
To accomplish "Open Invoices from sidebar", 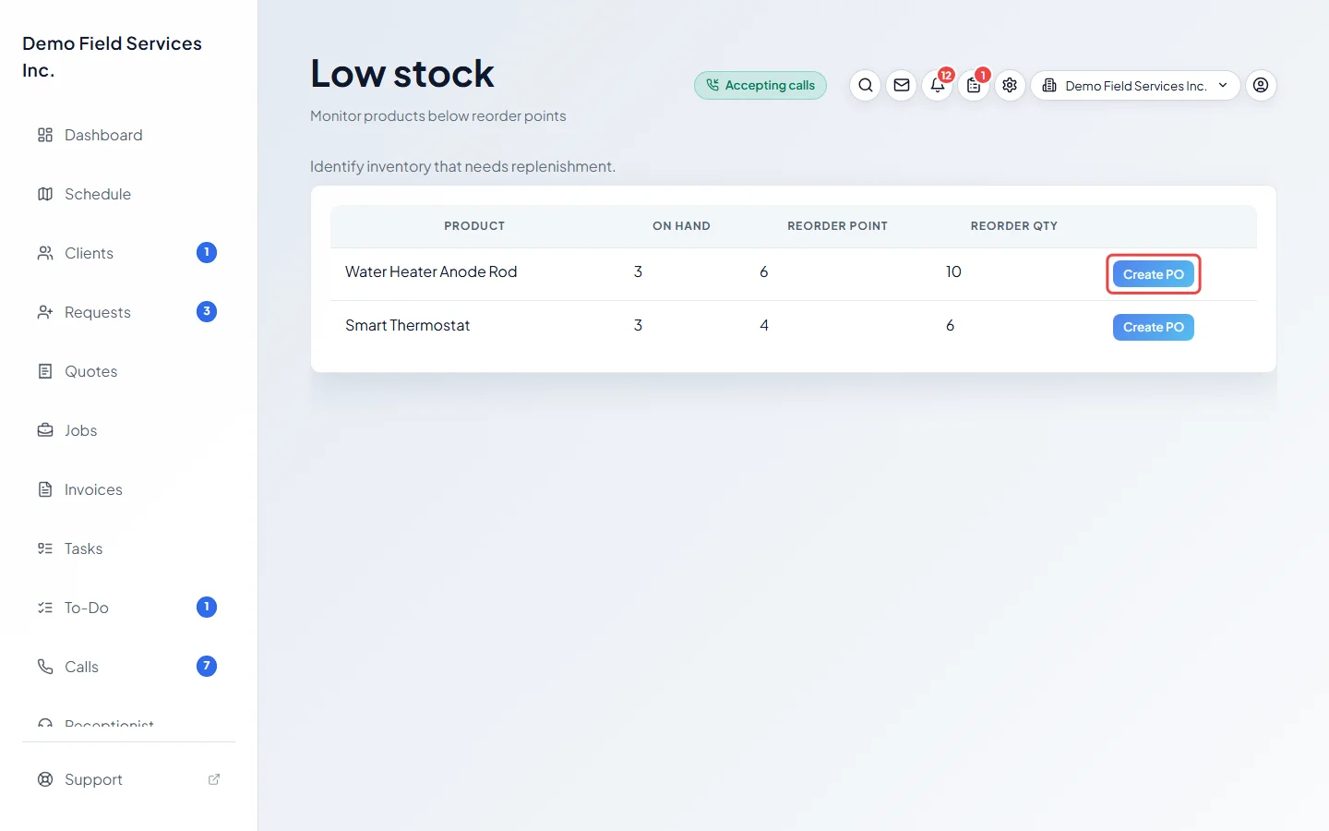I will coord(129,489).
